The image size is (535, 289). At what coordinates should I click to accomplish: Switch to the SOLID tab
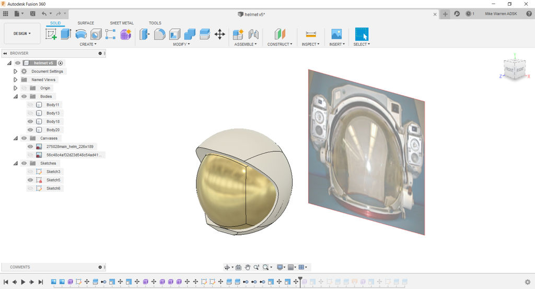pyautogui.click(x=55, y=23)
